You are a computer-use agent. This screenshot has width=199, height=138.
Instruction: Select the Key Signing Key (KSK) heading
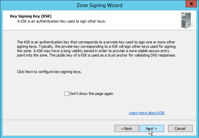point(31,16)
